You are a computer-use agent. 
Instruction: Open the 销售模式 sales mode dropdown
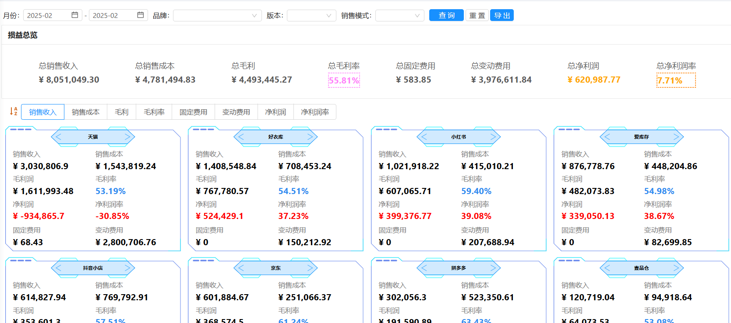click(399, 16)
